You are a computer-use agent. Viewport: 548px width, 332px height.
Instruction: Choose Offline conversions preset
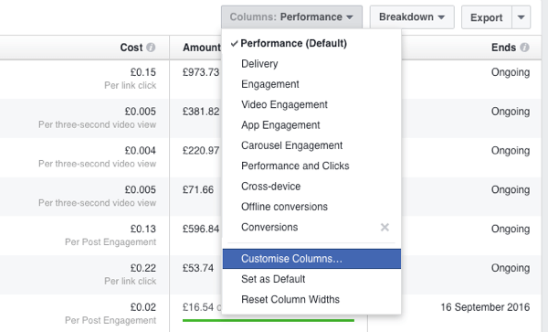(x=311, y=207)
